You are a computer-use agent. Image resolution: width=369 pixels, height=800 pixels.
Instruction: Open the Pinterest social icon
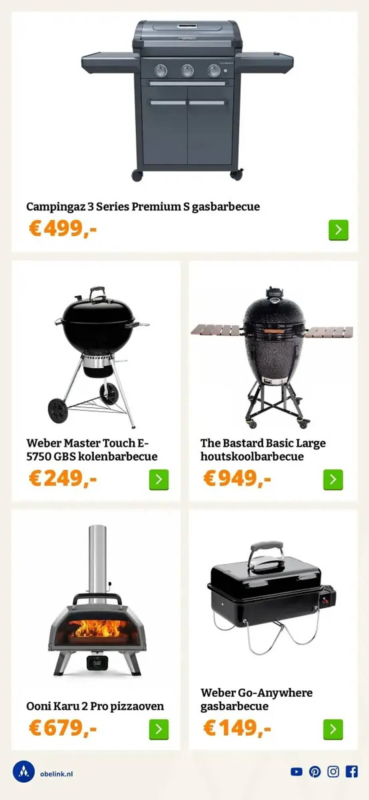pos(315,772)
